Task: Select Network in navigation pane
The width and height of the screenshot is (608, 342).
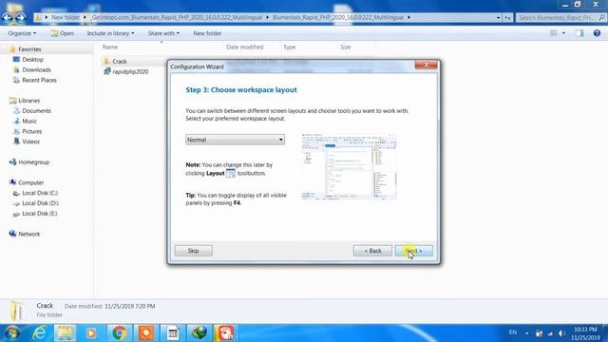Action: [x=29, y=234]
